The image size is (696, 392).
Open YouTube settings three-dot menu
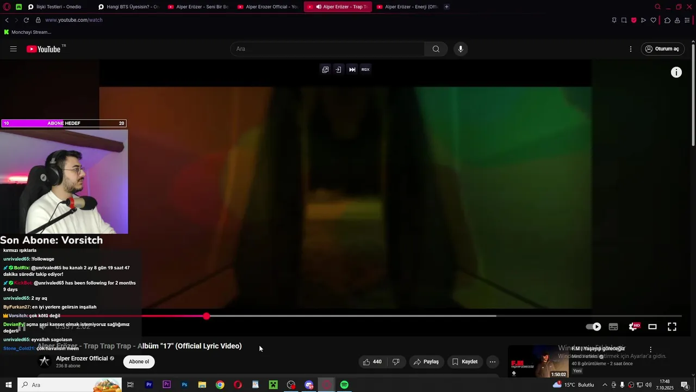pos(631,49)
